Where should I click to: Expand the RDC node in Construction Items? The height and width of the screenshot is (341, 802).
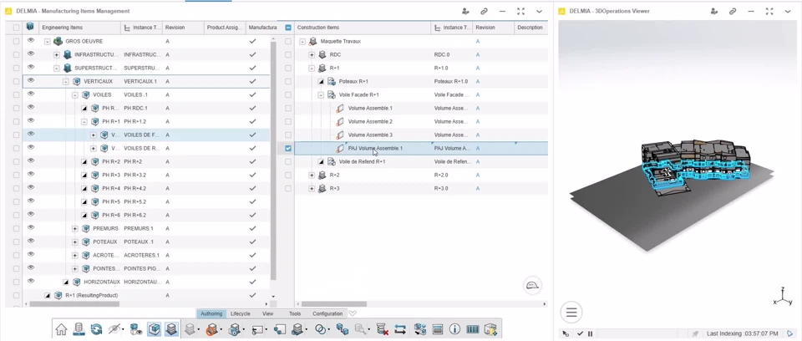[x=312, y=55]
